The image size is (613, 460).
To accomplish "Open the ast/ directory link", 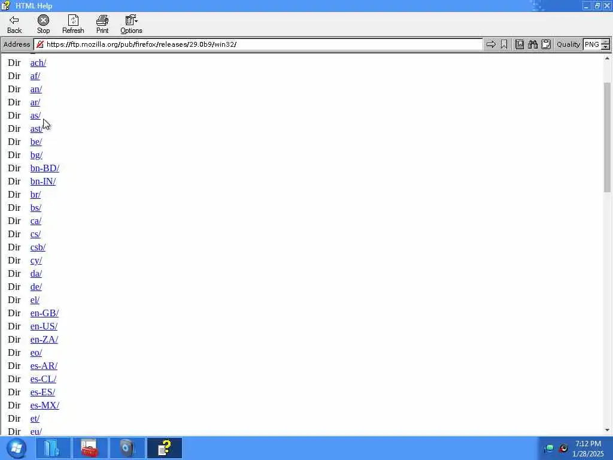I will pos(37,129).
